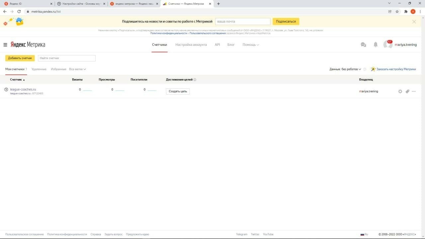This screenshot has height=239, width=425.
Task: Select the Избранные tab
Action: pos(58,69)
